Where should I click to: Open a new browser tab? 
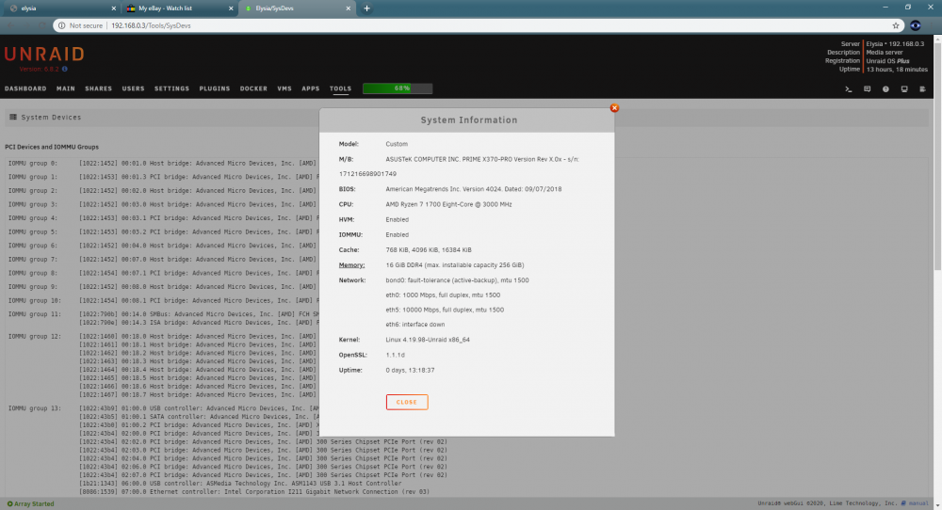pos(366,8)
